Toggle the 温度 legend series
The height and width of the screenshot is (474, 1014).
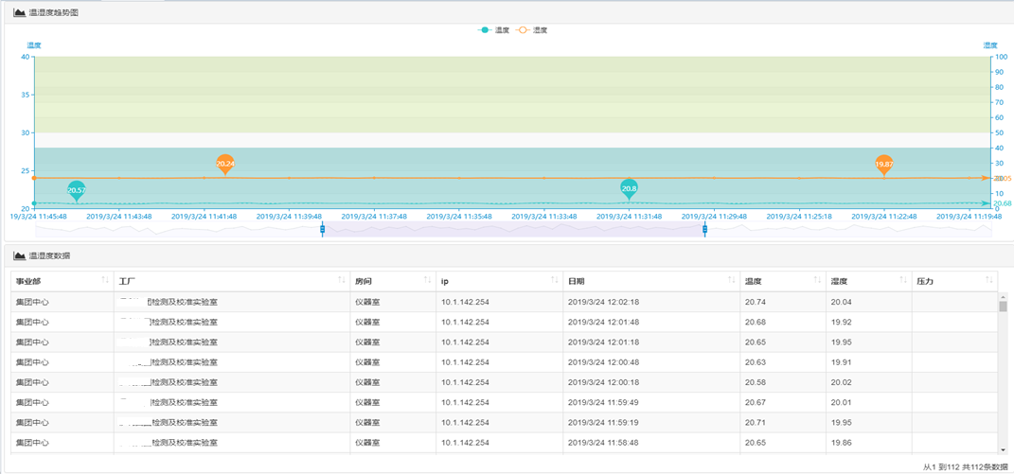(493, 30)
